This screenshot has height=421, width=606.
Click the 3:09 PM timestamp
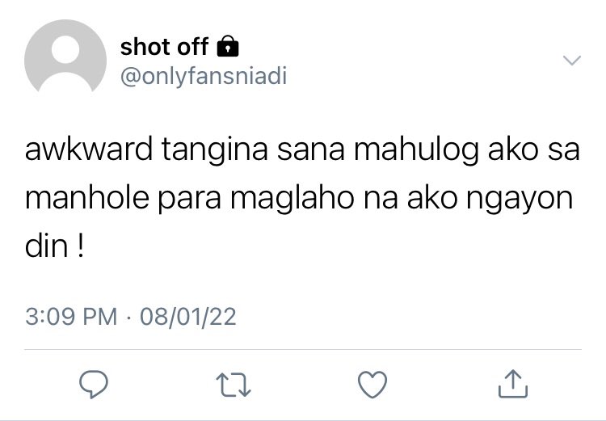71,317
